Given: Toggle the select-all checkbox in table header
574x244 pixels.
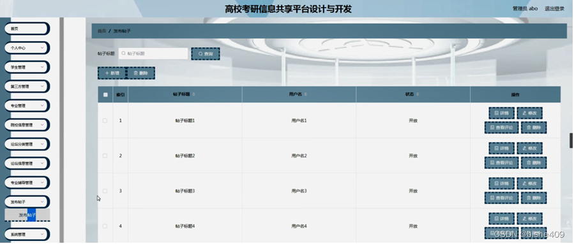Looking at the screenshot, I should [105, 94].
